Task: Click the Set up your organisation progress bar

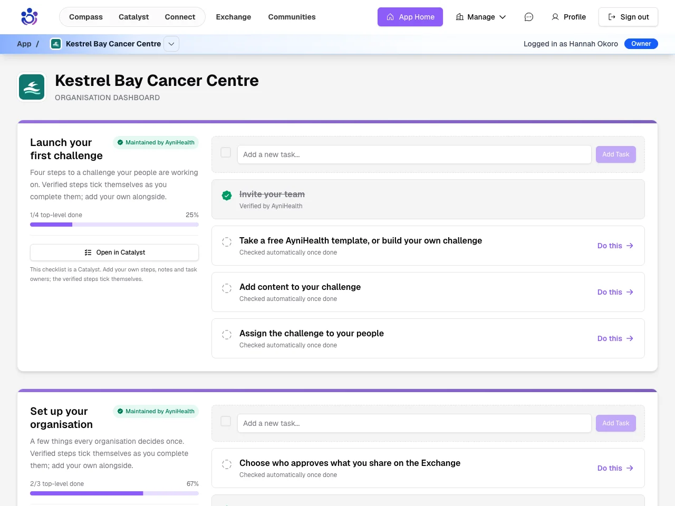Action: coord(114,493)
